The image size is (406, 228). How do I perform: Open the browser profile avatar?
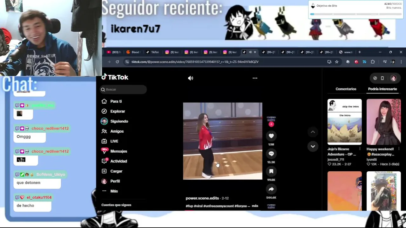pyautogui.click(x=393, y=62)
